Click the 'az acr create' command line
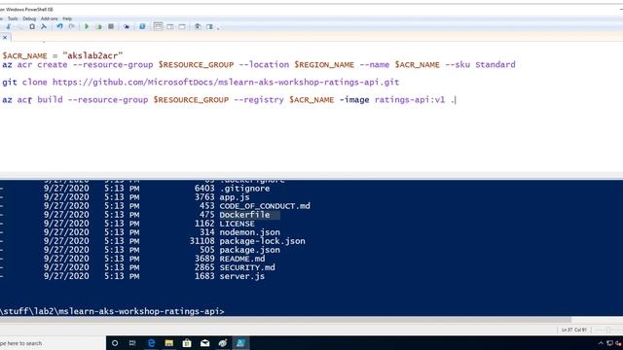 click(259, 65)
